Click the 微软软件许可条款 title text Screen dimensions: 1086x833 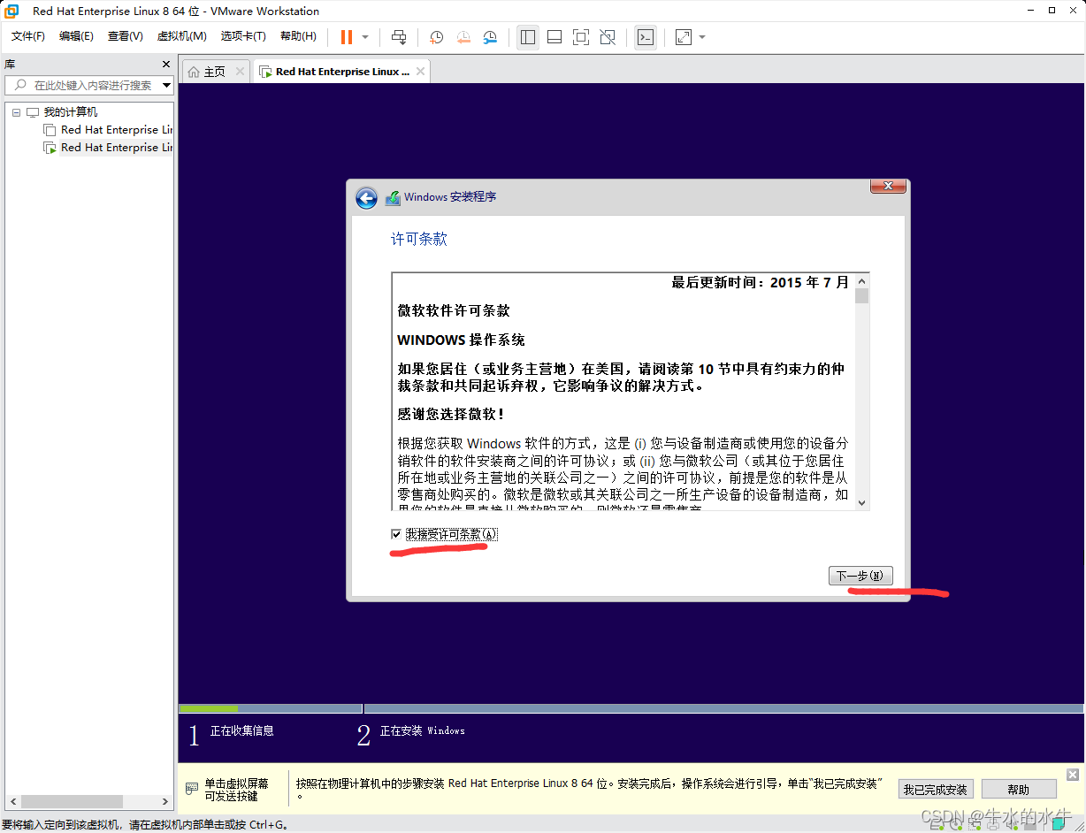(x=454, y=311)
